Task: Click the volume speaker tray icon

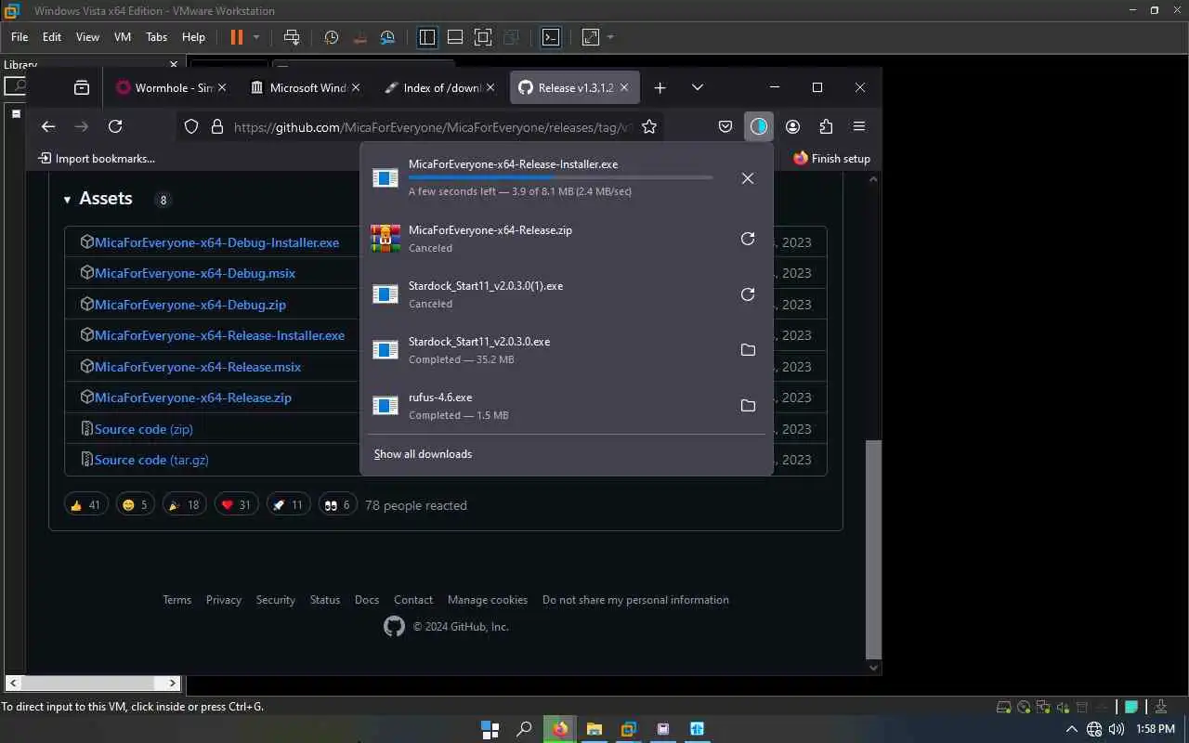Action: click(x=1116, y=729)
